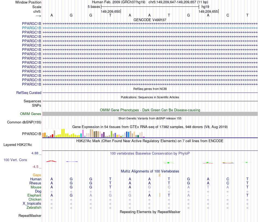
Task: Click the PhyloP lower value -4.5
Action: (x=35, y=167)
